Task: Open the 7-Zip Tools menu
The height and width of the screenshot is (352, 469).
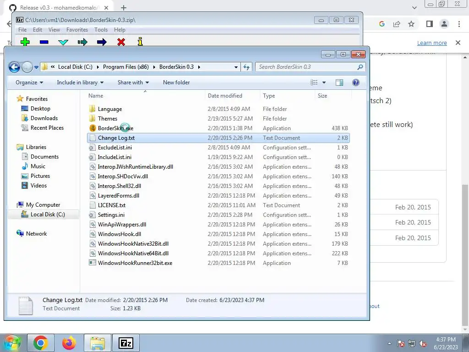Action: 101,30
